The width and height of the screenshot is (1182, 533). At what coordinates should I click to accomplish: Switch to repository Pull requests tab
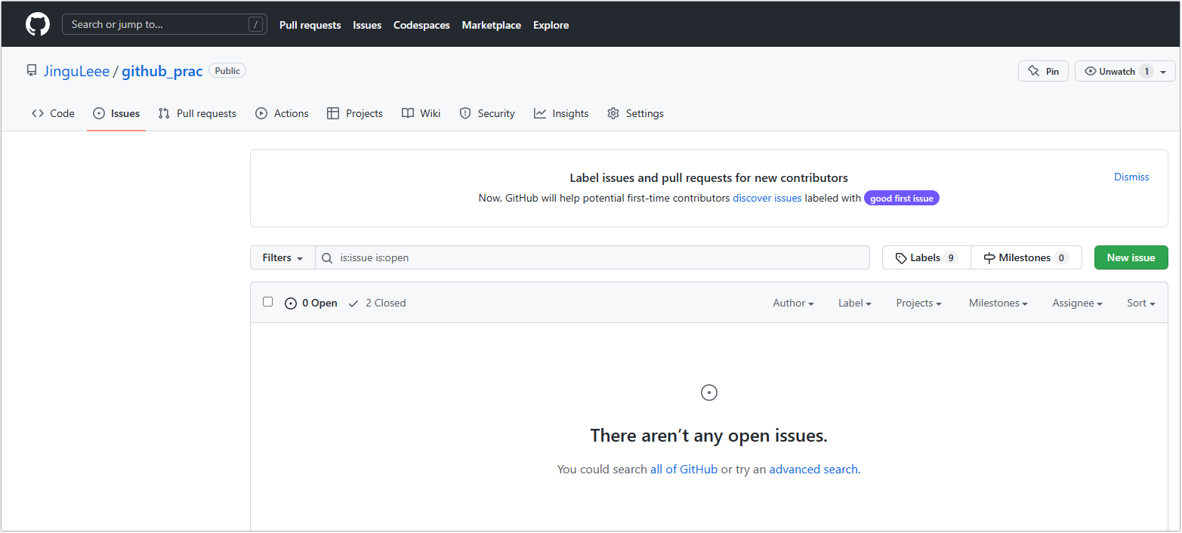[x=197, y=113]
